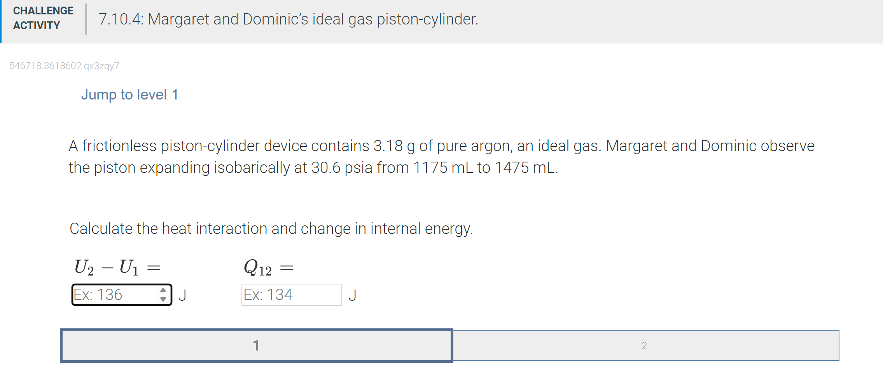Image resolution: width=883 pixels, height=368 pixels.
Task: Click the stepper control beside the internal energy field
Action: [163, 295]
